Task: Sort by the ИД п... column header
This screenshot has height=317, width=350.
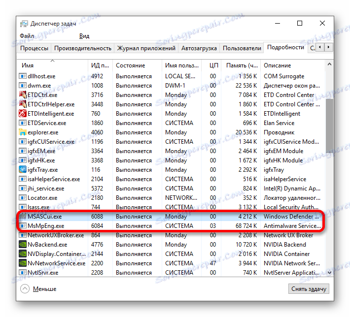Action: pyautogui.click(x=100, y=65)
